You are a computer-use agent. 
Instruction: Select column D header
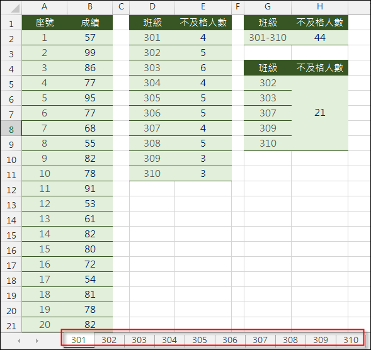click(152, 7)
